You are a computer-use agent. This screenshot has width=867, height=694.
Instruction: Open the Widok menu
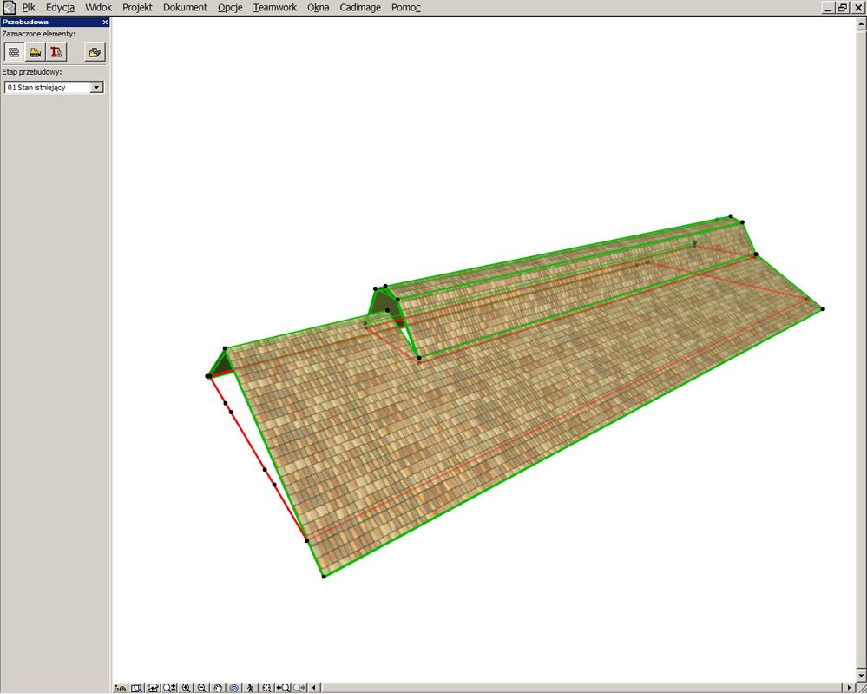(x=98, y=8)
